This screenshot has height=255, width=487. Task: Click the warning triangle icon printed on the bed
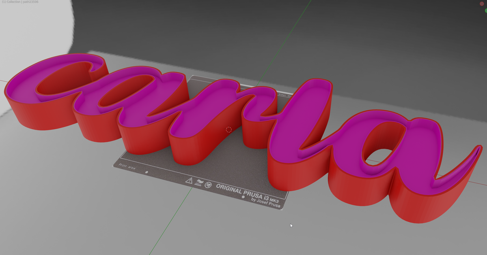tap(190, 181)
